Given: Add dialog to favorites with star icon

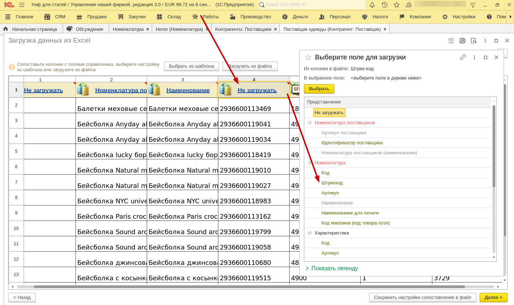Looking at the screenshot, I should point(308,57).
